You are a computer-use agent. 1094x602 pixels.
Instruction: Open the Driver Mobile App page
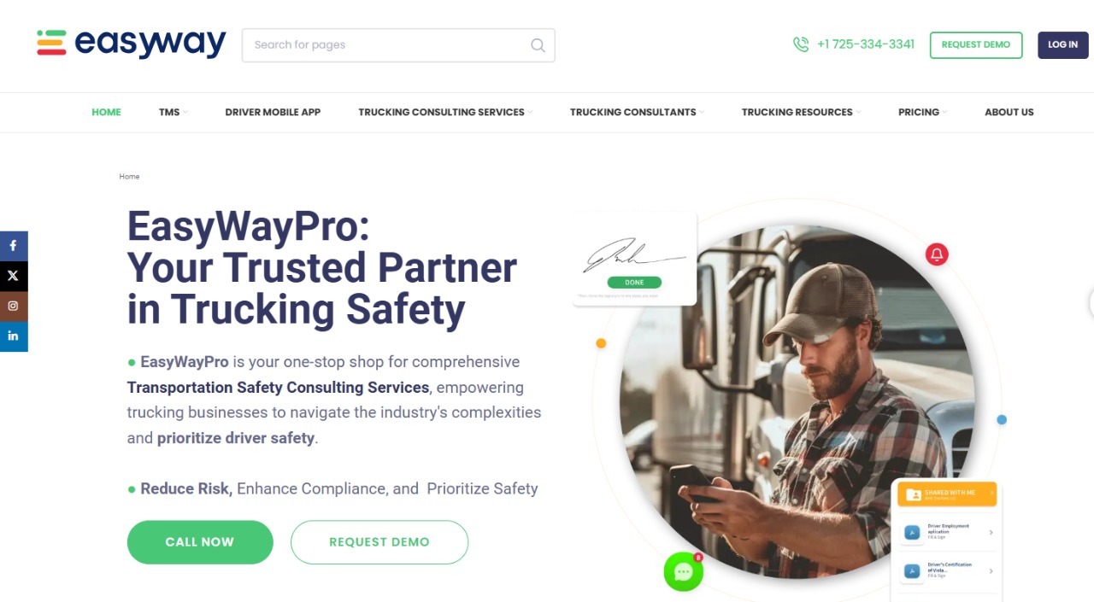273,112
